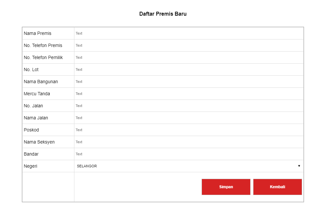Click the Bandar label text
The height and width of the screenshot is (214, 336).
pyautogui.click(x=31, y=154)
